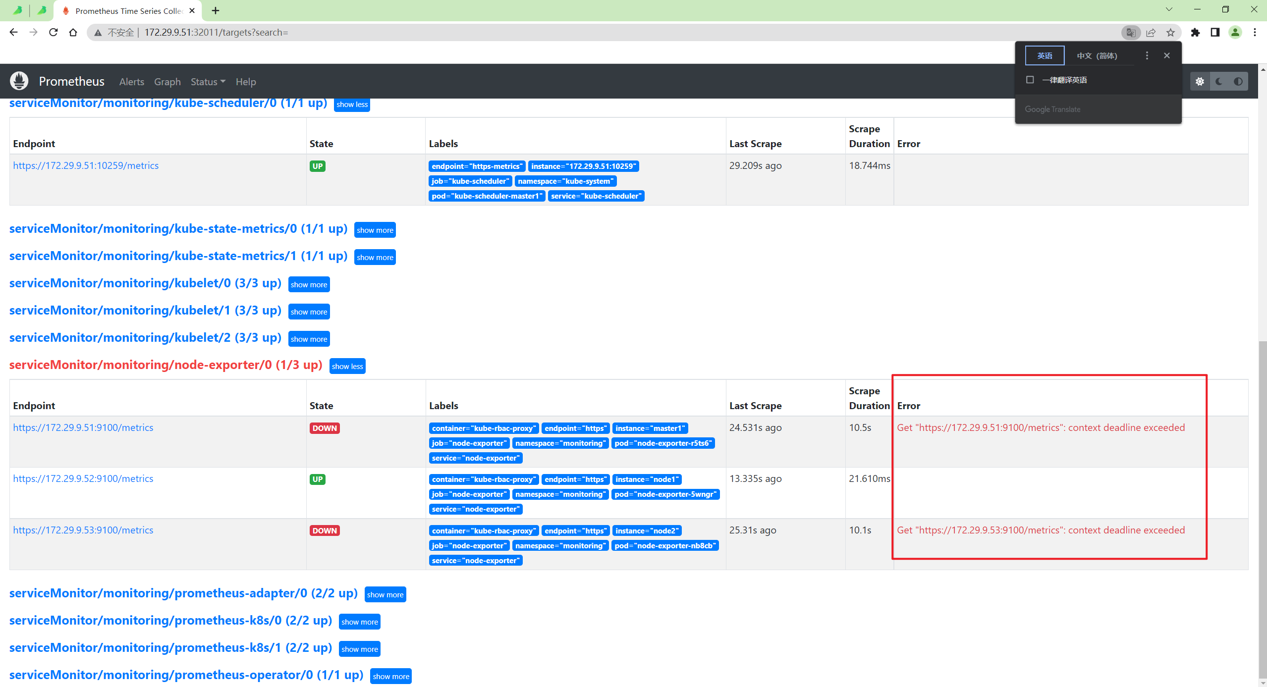Viewport: 1267px width, 687px height.
Task: Close the Prometheus browser tab
Action: tap(192, 10)
